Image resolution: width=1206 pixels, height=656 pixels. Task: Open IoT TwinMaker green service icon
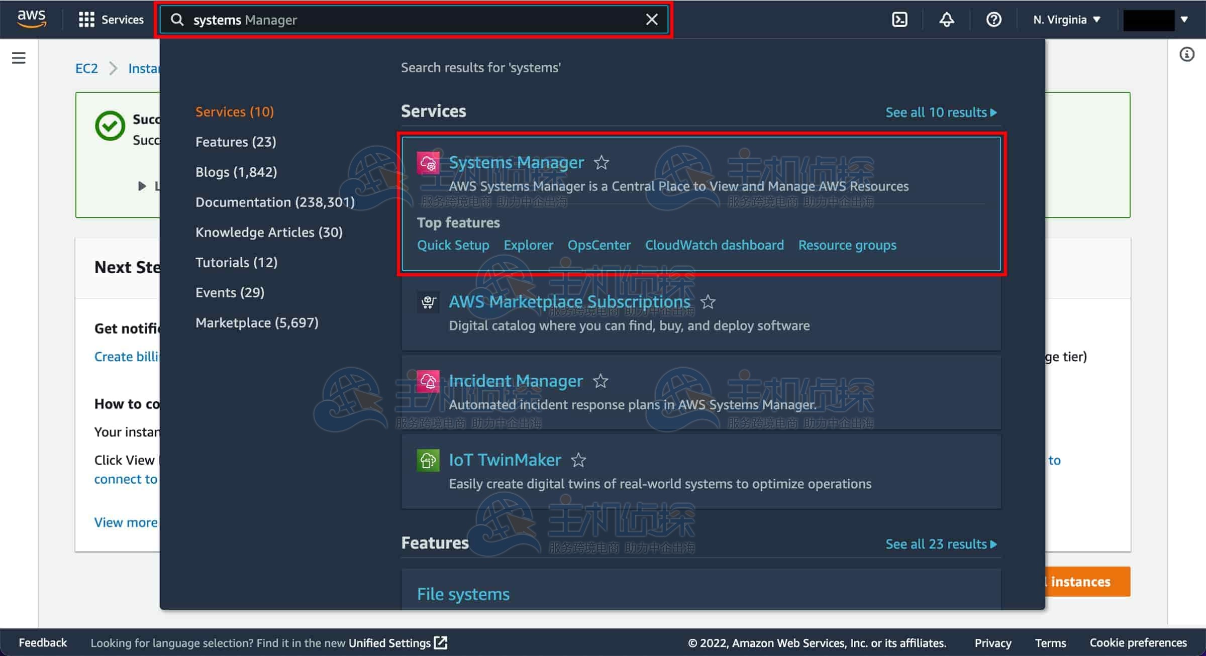(428, 460)
